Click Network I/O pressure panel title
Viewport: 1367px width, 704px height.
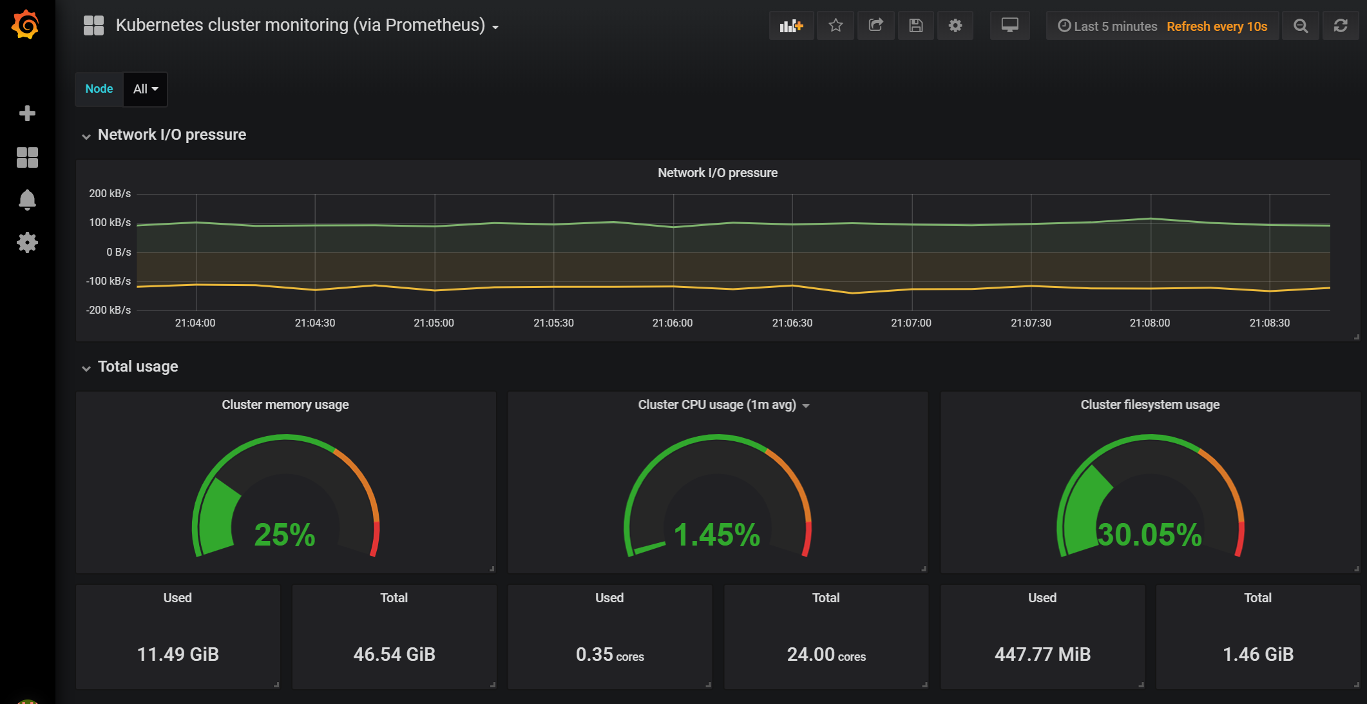pos(718,173)
